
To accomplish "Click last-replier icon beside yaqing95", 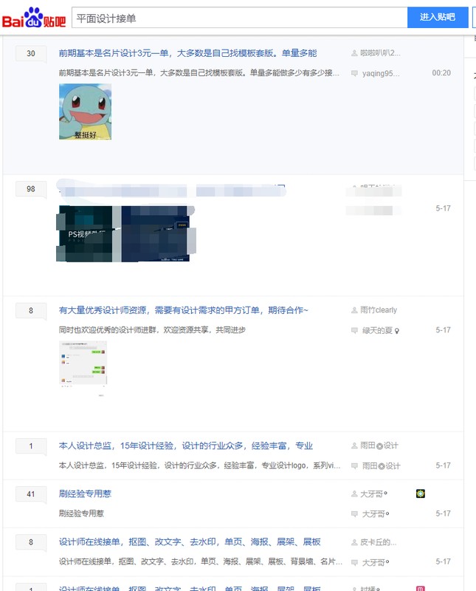I will click(x=354, y=73).
